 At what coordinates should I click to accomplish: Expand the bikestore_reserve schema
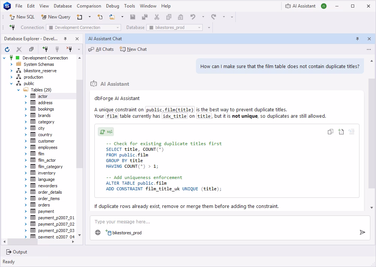coord(12,71)
